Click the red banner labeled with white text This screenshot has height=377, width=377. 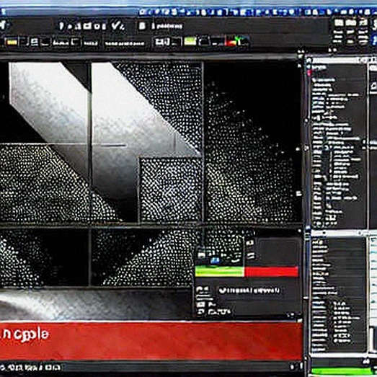[x=151, y=341]
